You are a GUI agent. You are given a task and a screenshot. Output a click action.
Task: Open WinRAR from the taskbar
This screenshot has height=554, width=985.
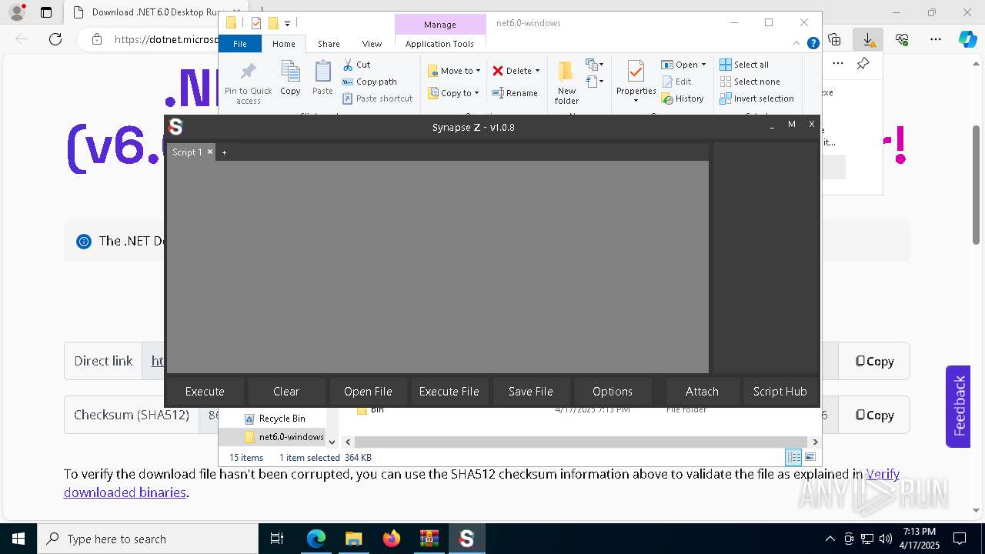coord(429,539)
